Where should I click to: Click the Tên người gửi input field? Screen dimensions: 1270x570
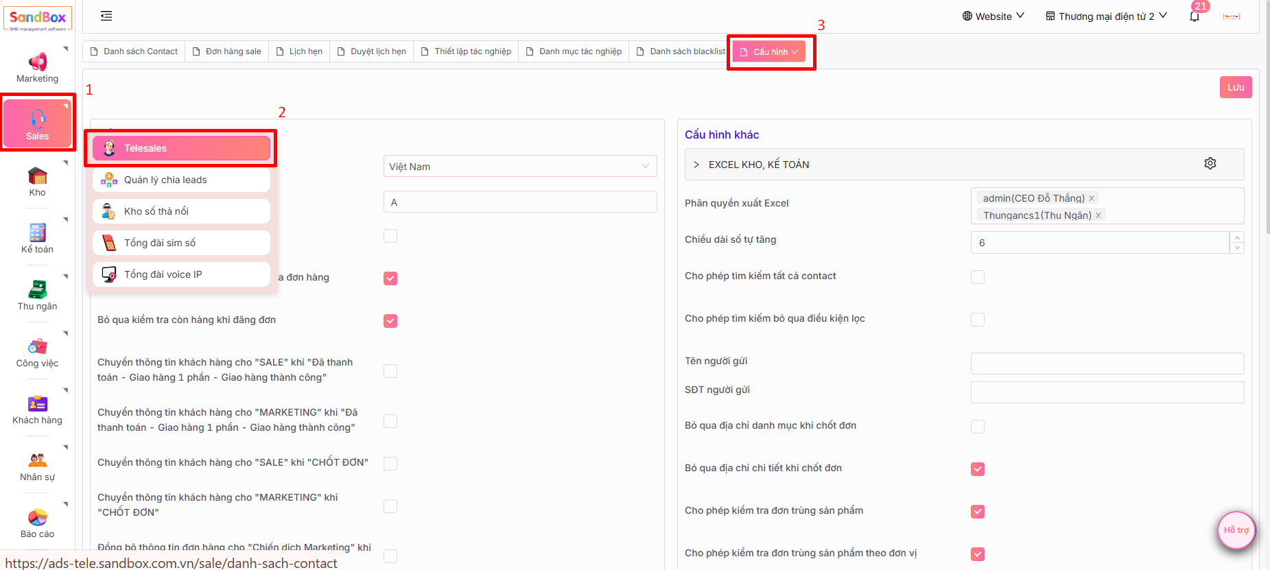[x=1107, y=364]
